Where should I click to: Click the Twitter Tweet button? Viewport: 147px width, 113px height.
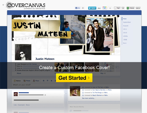[92, 8]
